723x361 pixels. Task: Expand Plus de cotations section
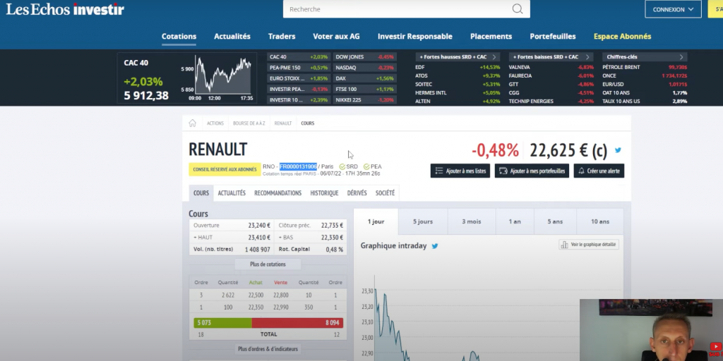point(268,264)
